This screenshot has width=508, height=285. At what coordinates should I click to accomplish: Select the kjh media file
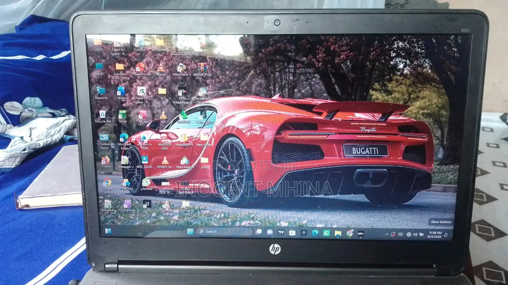(x=163, y=117)
